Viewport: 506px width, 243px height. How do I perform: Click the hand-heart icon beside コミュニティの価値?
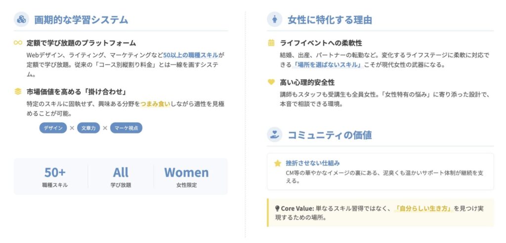pyautogui.click(x=274, y=135)
